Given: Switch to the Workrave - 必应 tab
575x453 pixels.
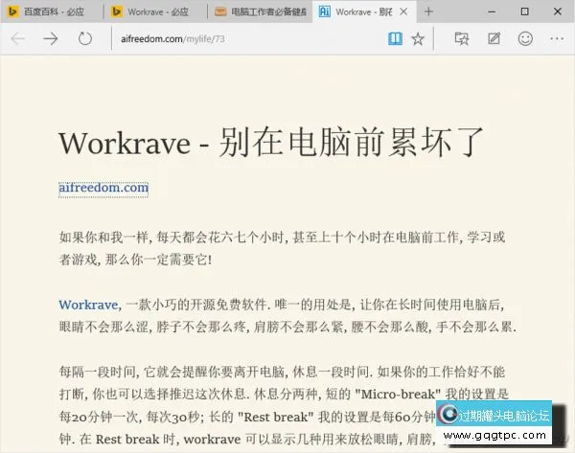Looking at the screenshot, I should tap(155, 11).
